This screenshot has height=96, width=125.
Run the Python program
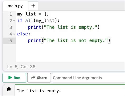[x=15, y=78]
